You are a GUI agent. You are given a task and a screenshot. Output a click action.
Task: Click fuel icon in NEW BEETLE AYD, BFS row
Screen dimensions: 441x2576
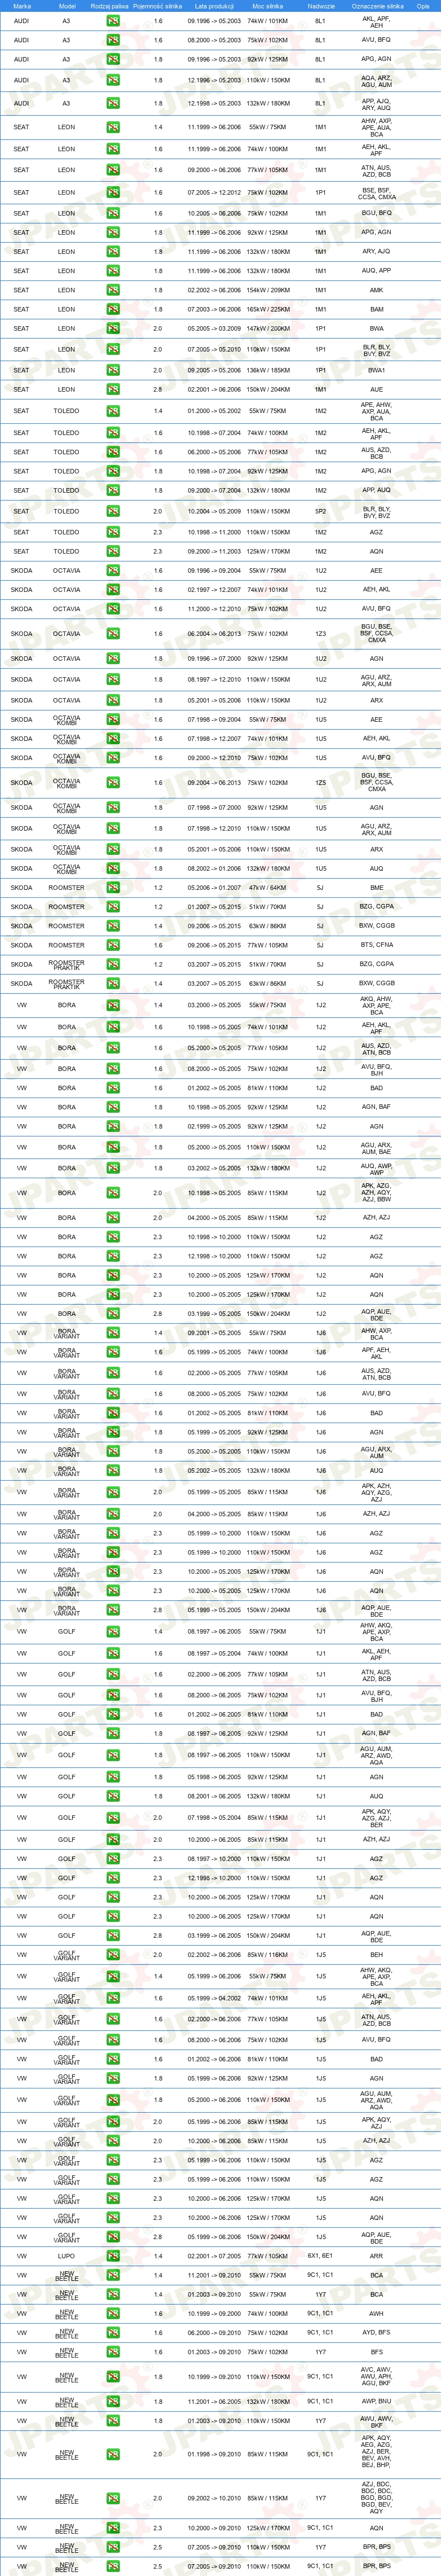pyautogui.click(x=113, y=2332)
